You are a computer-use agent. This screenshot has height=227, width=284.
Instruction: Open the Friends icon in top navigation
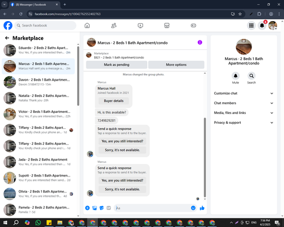(114, 26)
